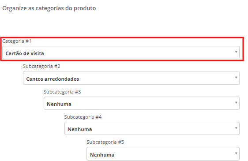Click the 'Subcategoria #5' field label
The height and width of the screenshot is (161, 248).
(x=105, y=142)
